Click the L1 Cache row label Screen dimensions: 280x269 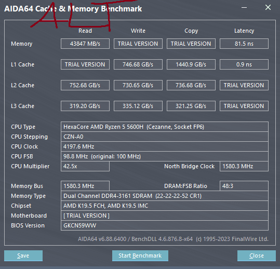[x=22, y=64]
